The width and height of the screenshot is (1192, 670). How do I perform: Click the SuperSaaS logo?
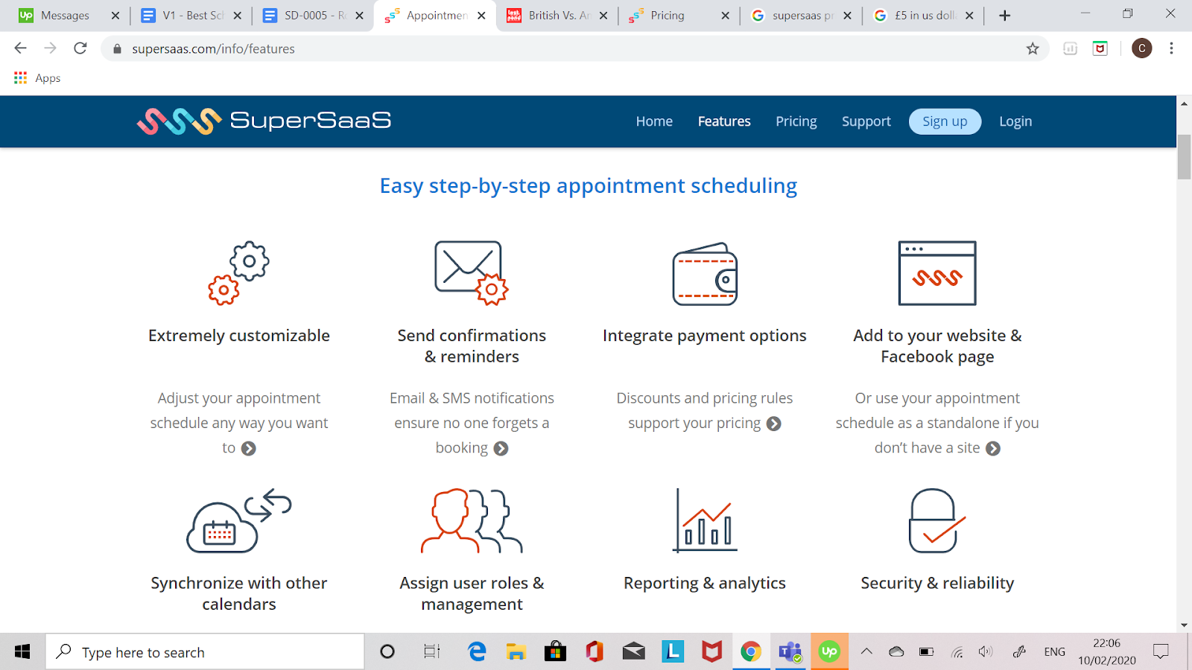click(x=264, y=121)
